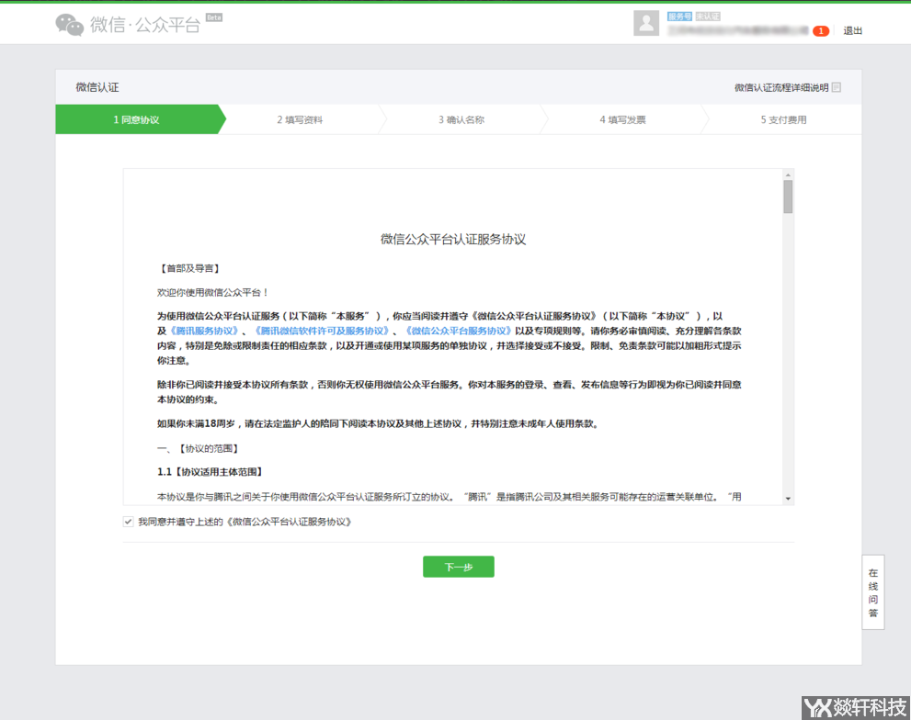
Task: Open the red notification badge showing 1
Action: 820,30
